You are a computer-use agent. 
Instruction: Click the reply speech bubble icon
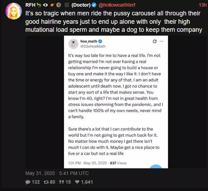click(x=28, y=182)
